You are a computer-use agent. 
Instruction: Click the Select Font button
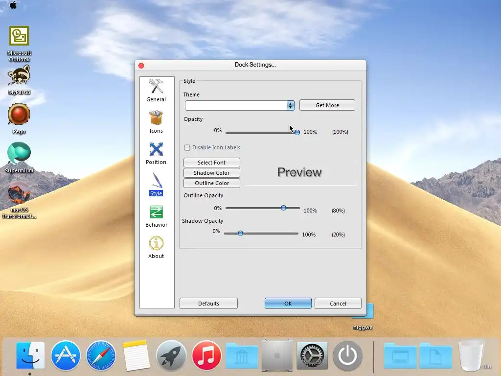click(211, 163)
